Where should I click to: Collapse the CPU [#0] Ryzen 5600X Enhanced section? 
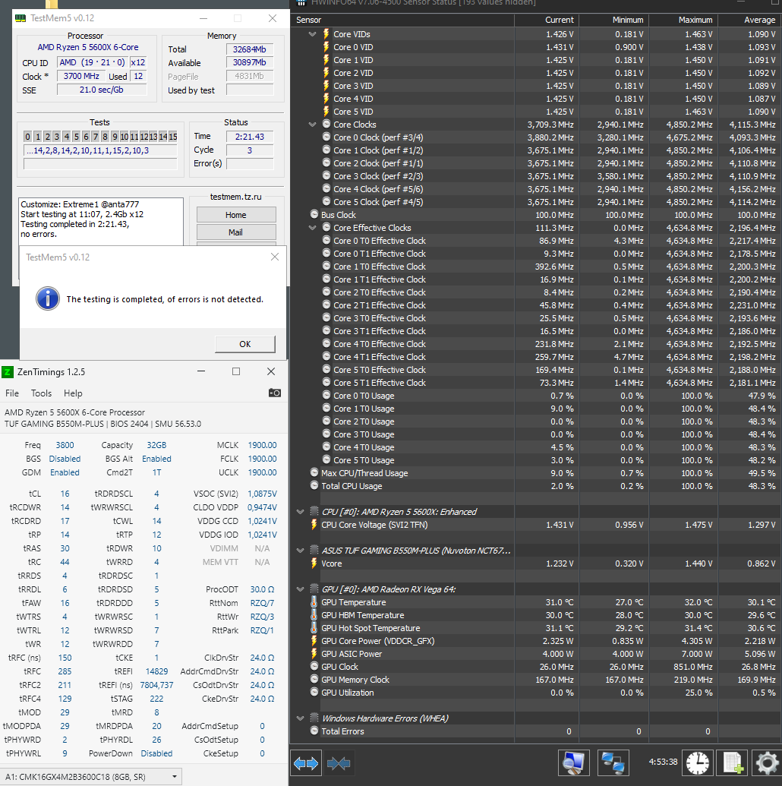coord(300,512)
